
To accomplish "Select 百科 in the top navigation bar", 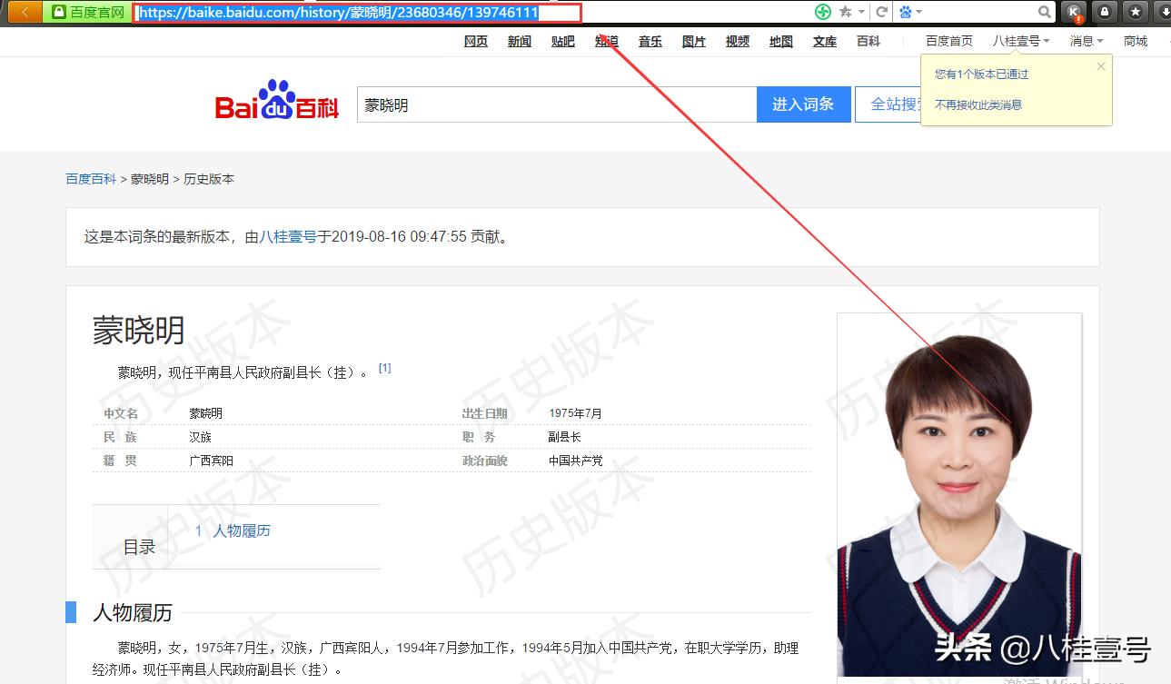I will tap(868, 40).
